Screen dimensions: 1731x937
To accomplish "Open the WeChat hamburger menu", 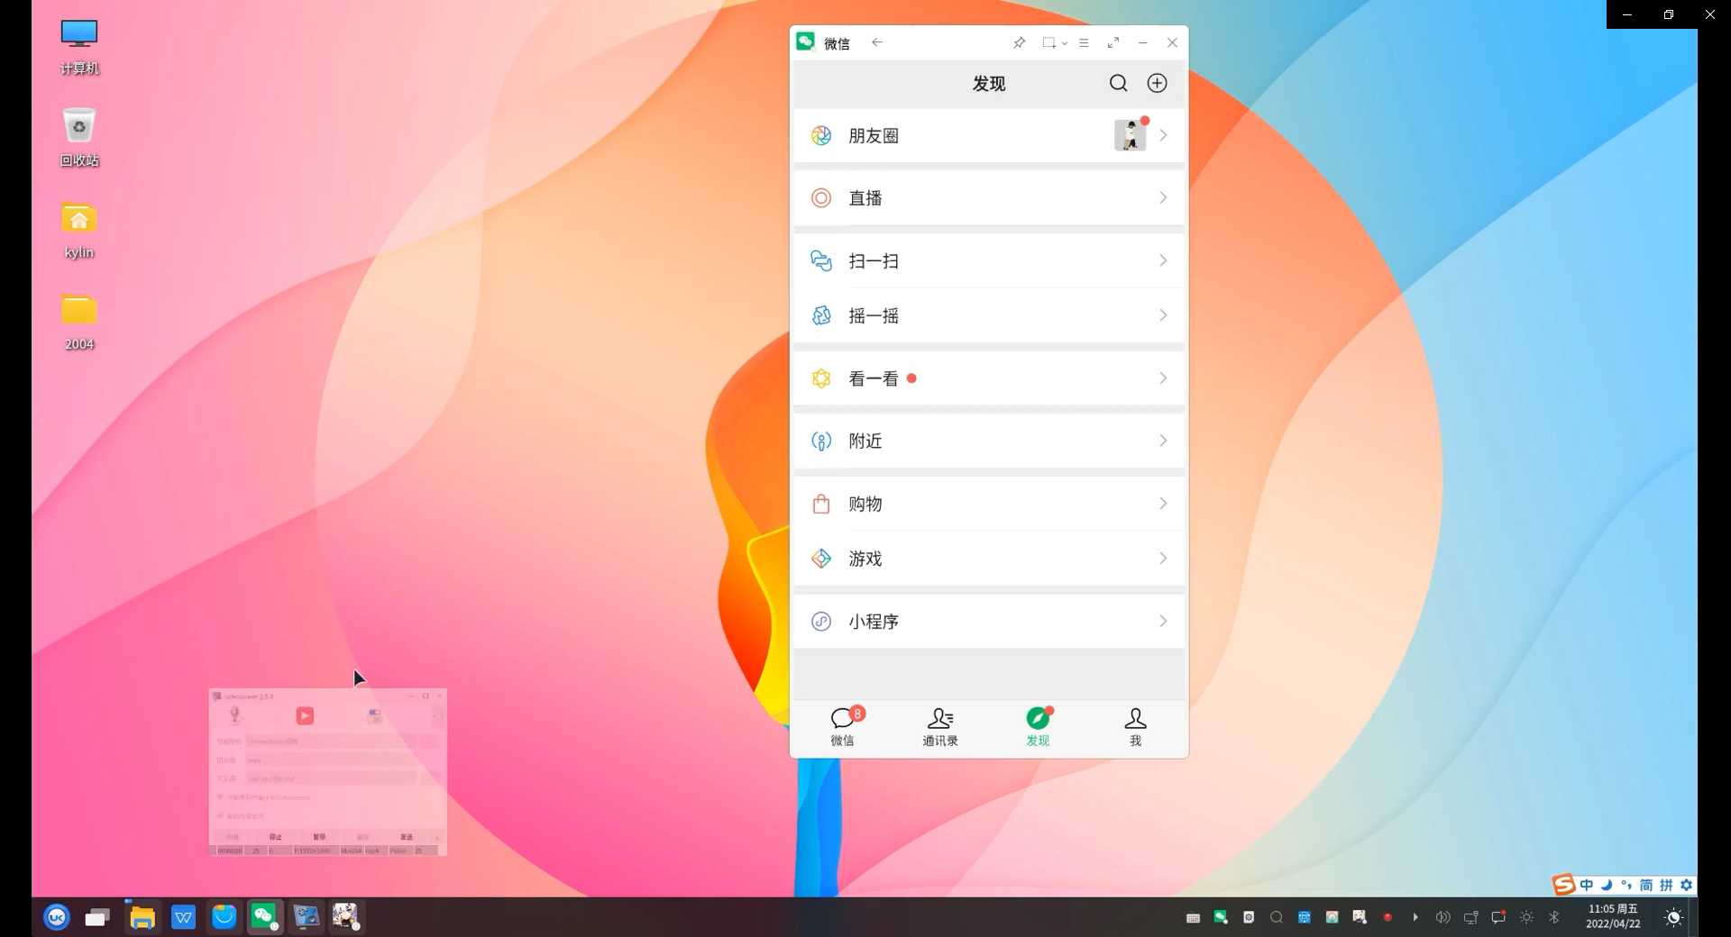I will (1084, 42).
